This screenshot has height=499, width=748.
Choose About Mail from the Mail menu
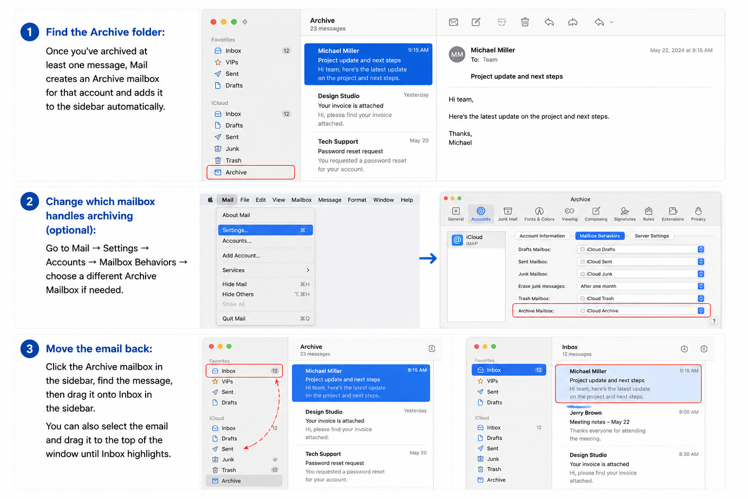[x=265, y=215]
